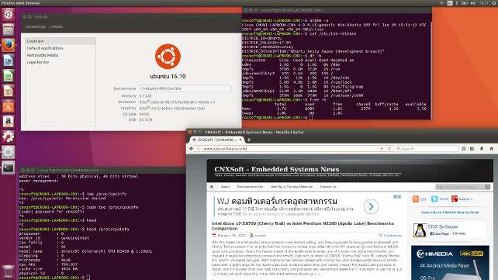
Task: Launch LibreOffice Writer from the launcher
Action: (x=9, y=60)
